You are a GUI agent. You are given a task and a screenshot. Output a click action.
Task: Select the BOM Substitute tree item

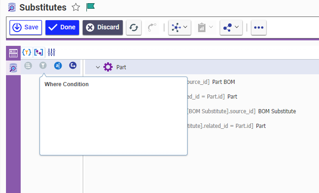pyautogui.click(x=277, y=111)
